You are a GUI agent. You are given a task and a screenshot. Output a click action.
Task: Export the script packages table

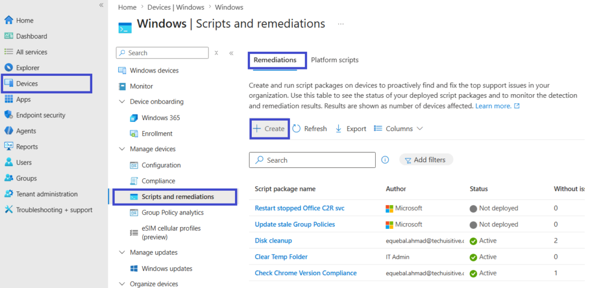coord(351,128)
